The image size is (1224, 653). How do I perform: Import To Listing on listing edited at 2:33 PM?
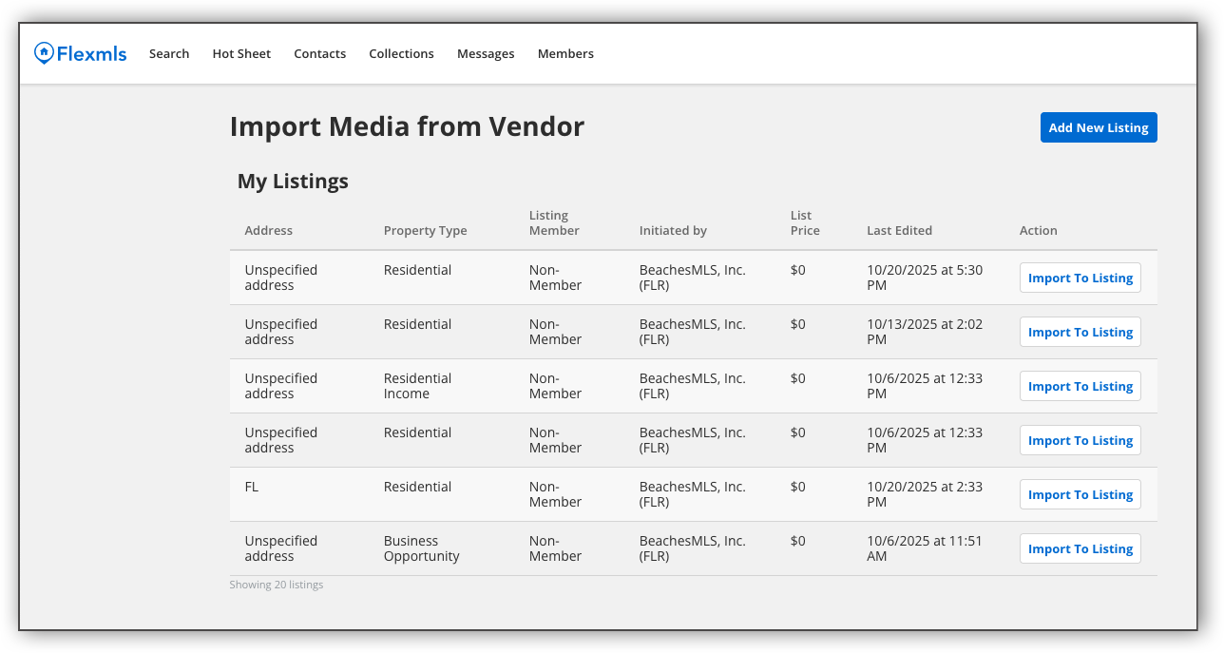pyautogui.click(x=1080, y=494)
